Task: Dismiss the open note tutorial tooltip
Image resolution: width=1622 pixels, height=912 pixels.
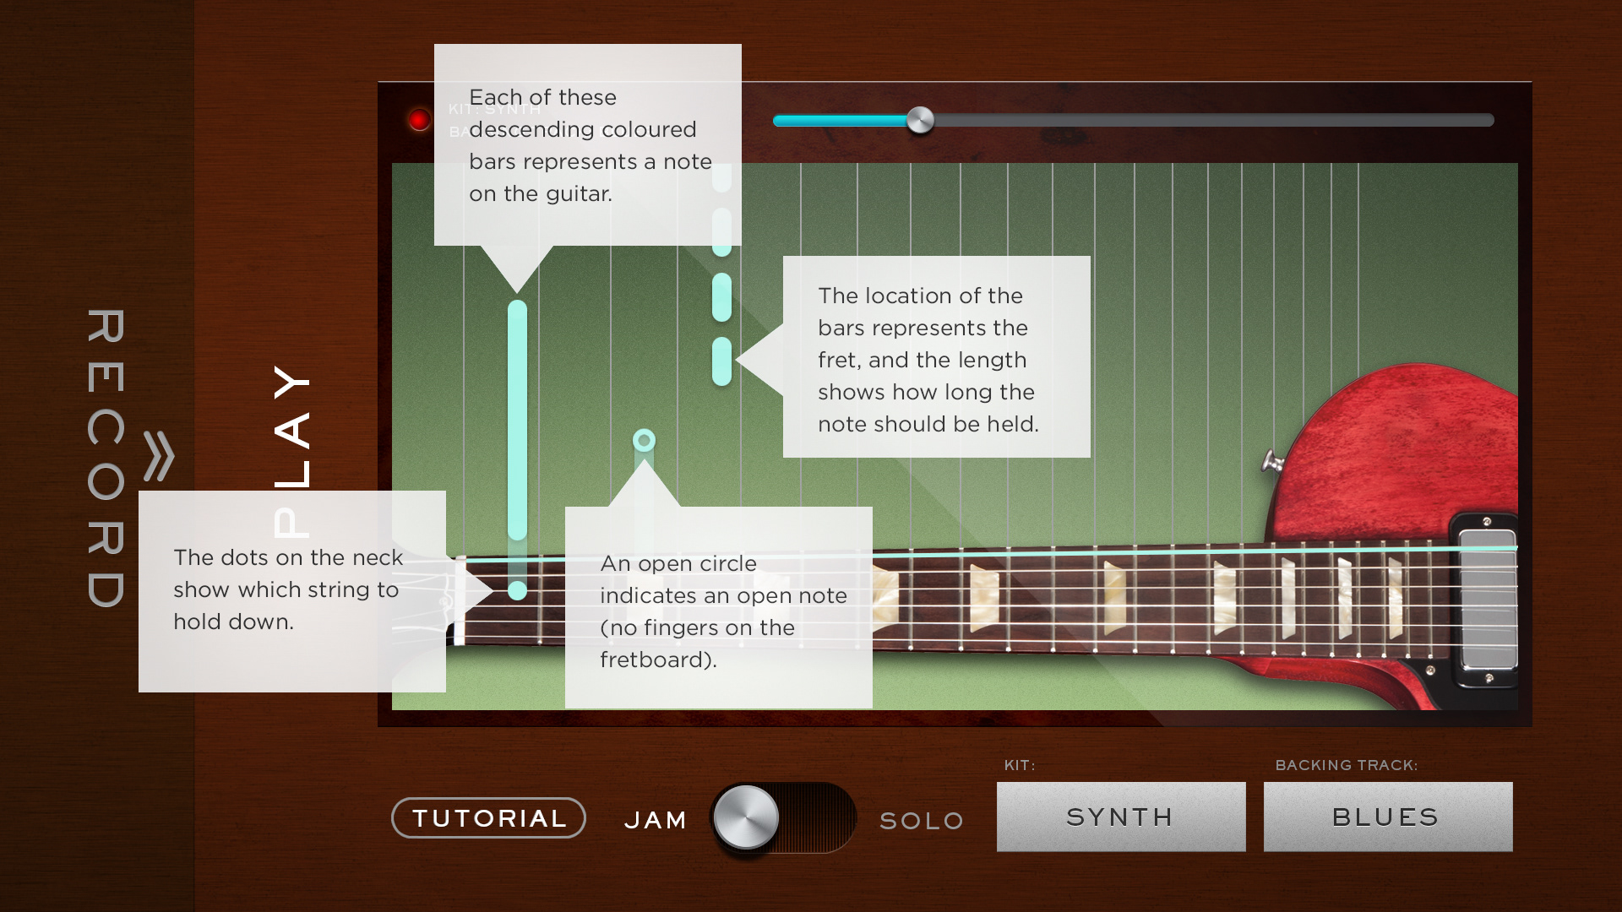Action: pyautogui.click(x=719, y=607)
